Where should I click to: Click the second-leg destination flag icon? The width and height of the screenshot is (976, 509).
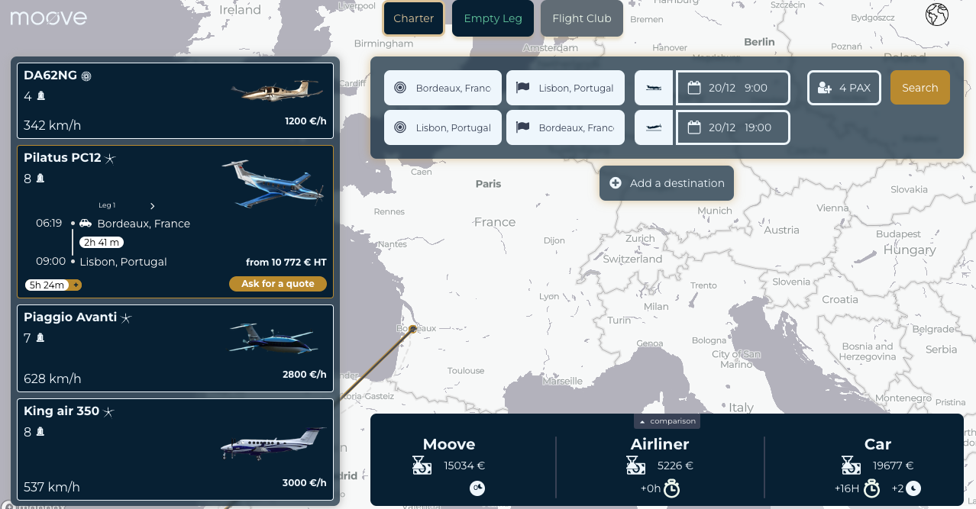click(522, 127)
